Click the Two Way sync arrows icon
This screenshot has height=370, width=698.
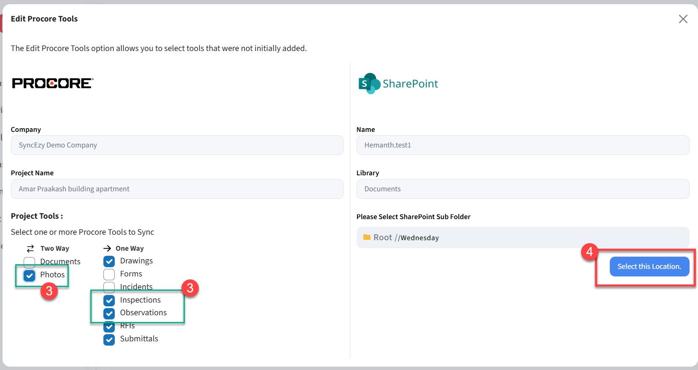coord(30,249)
